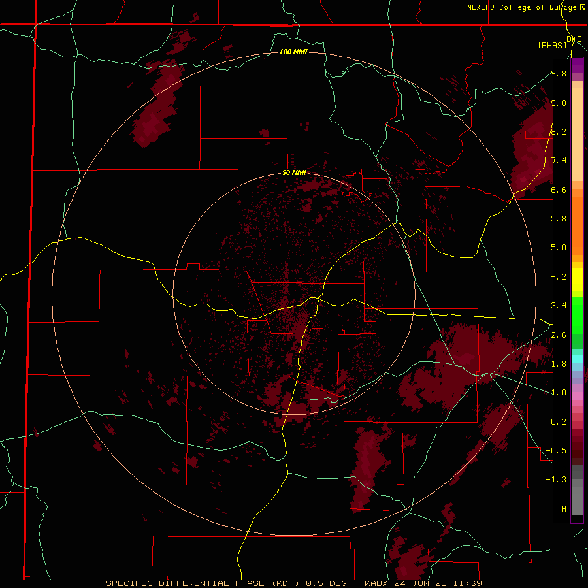Click the 1.8 value on color scale
Image resolution: width=588 pixels, height=588 pixels.
(x=559, y=364)
